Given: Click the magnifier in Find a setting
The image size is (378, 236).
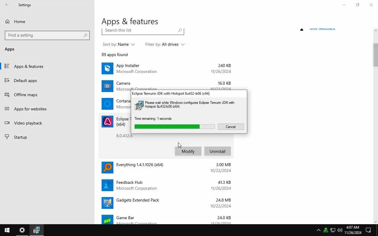Looking at the screenshot, I should pyautogui.click(x=85, y=35).
